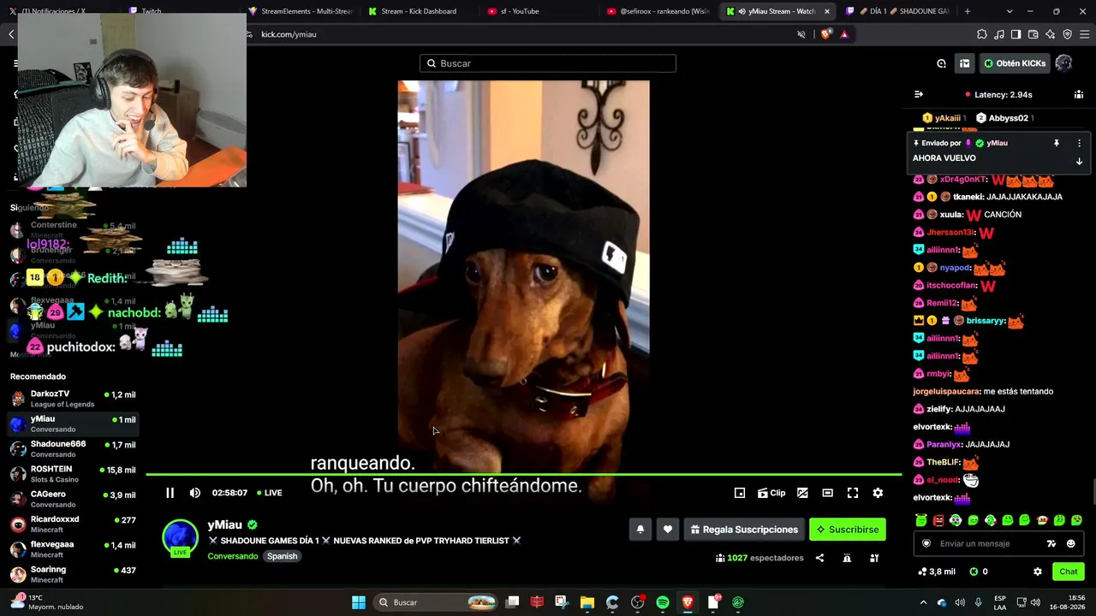Viewport: 1096px width, 616px height.
Task: Switch to DÍA 1 SHADOUNE Twitch tab
Action: click(x=896, y=11)
